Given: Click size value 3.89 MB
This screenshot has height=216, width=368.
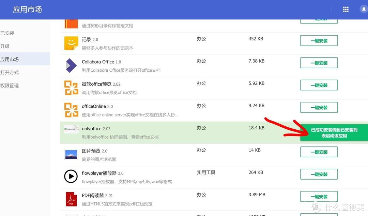Looking at the screenshot, I should 257,195.
